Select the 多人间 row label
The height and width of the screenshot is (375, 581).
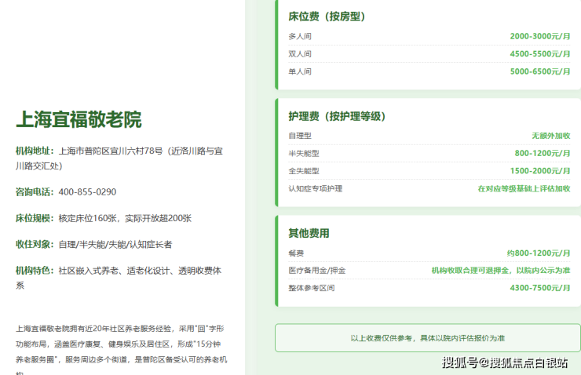pyautogui.click(x=300, y=36)
